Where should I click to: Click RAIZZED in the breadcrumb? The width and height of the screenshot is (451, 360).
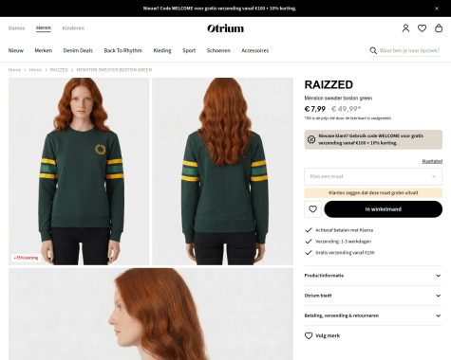point(59,70)
